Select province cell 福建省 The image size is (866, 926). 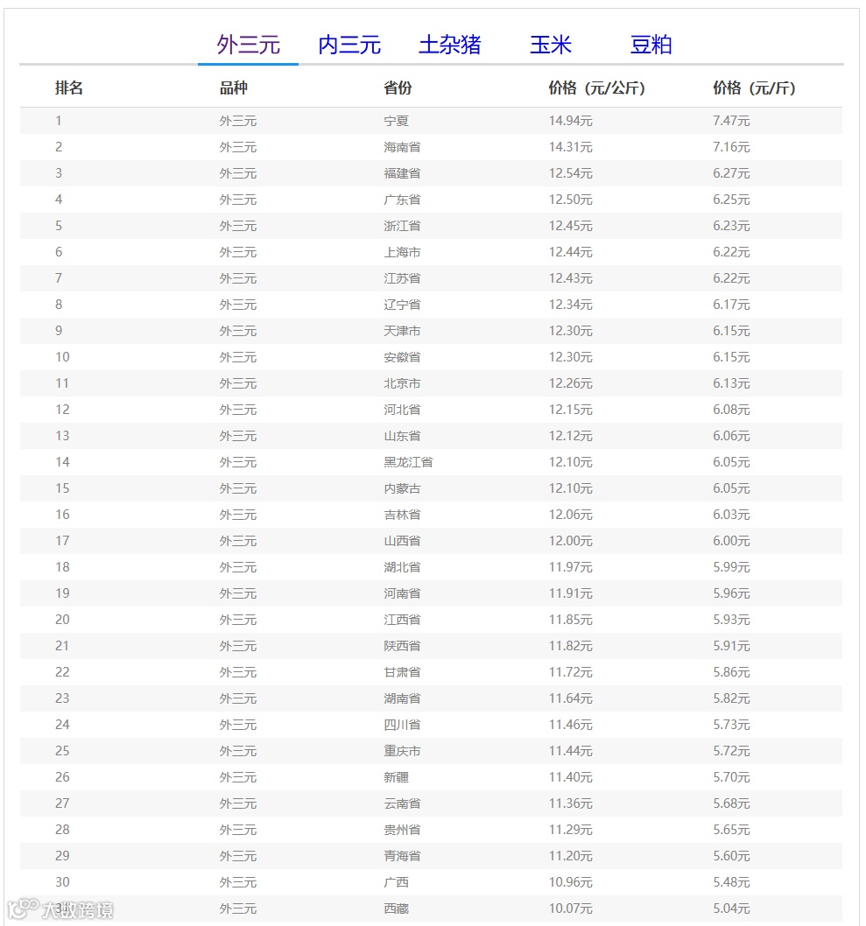click(402, 173)
